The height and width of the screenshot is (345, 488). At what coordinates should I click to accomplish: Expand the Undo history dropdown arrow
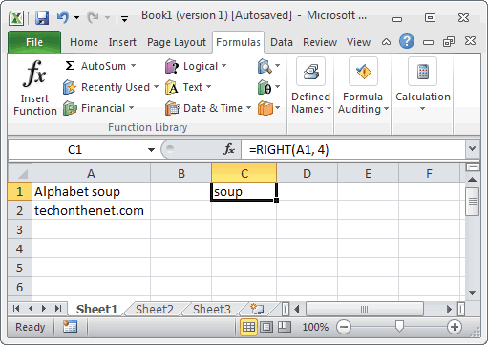[76, 17]
